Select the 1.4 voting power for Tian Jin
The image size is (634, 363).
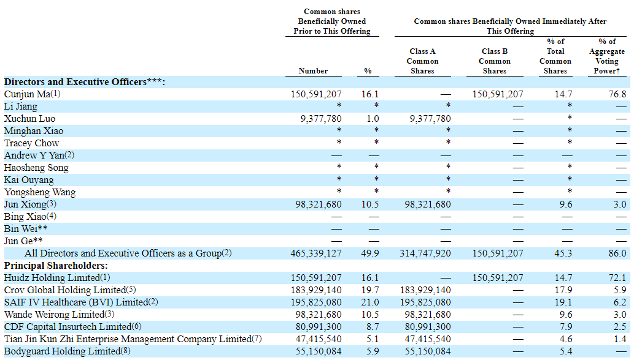click(x=620, y=339)
